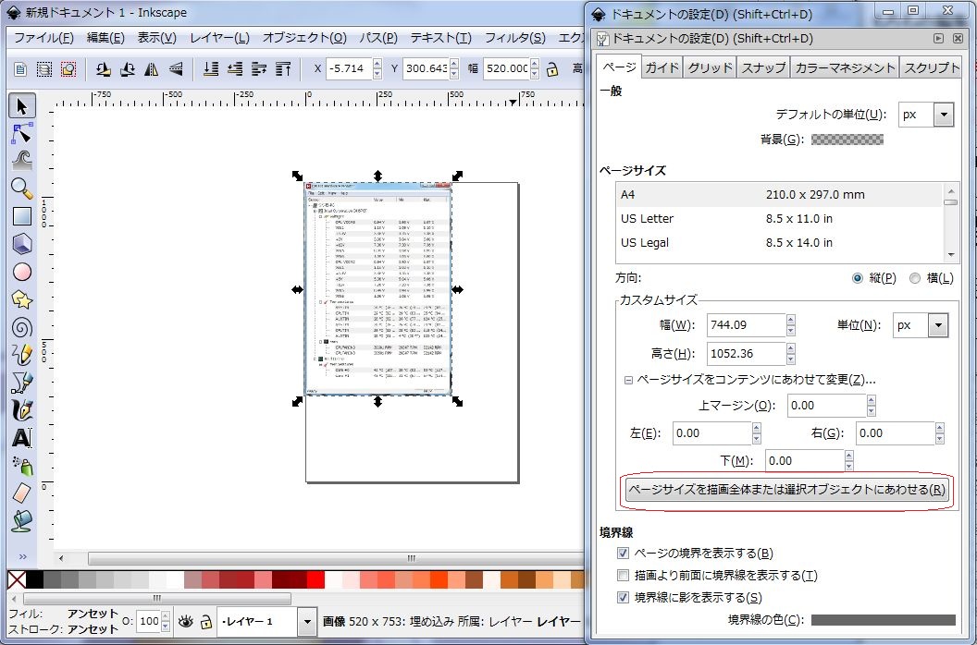Select the Eraser tool
Image resolution: width=977 pixels, height=645 pixels.
coord(22,493)
